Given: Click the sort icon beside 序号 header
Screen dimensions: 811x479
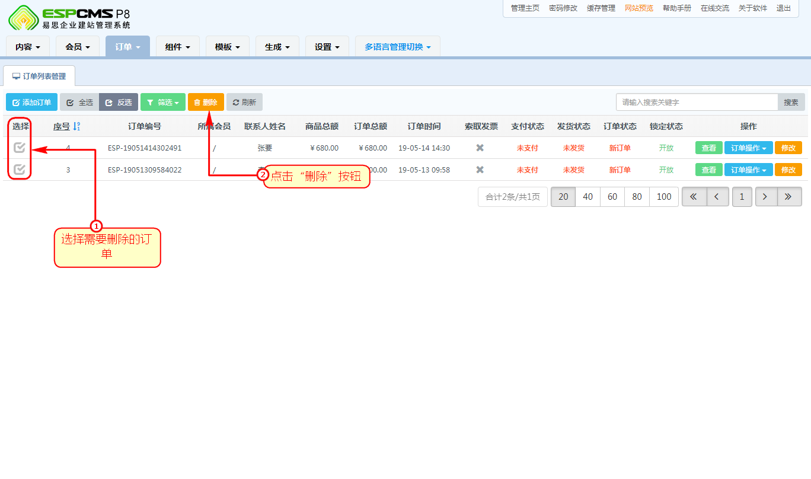Looking at the screenshot, I should 76,126.
